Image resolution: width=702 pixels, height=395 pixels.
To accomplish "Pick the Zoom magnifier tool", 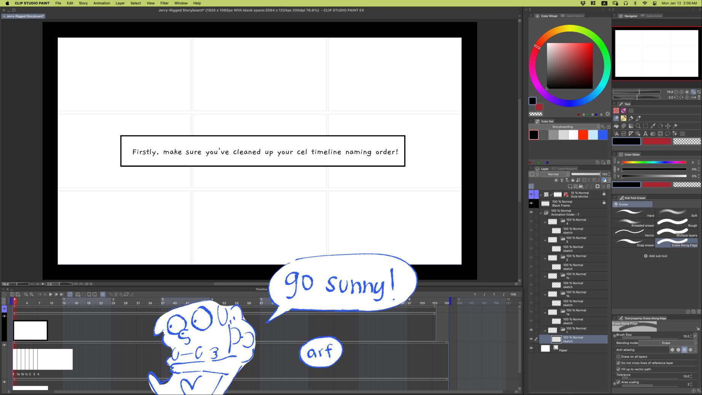I will [x=638, y=126].
